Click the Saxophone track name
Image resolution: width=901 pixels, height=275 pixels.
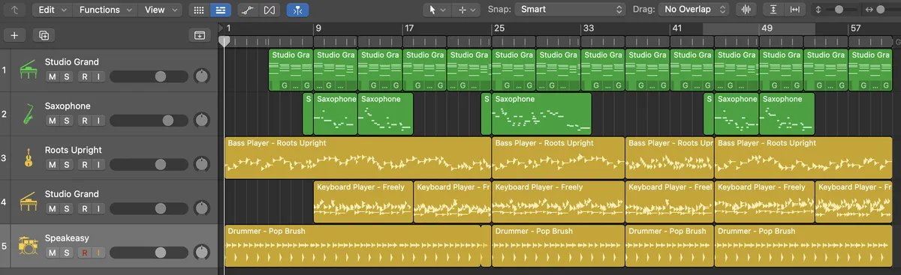(68, 106)
